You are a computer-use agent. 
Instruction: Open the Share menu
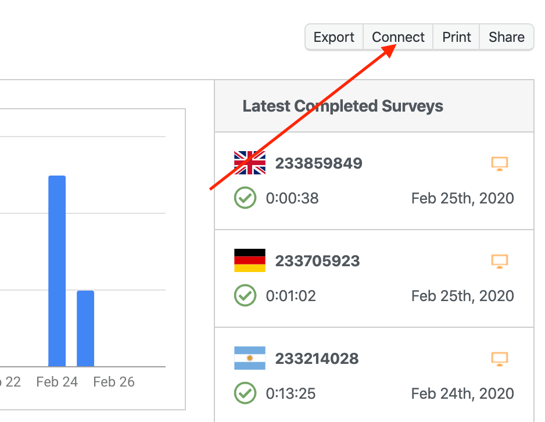click(x=506, y=37)
